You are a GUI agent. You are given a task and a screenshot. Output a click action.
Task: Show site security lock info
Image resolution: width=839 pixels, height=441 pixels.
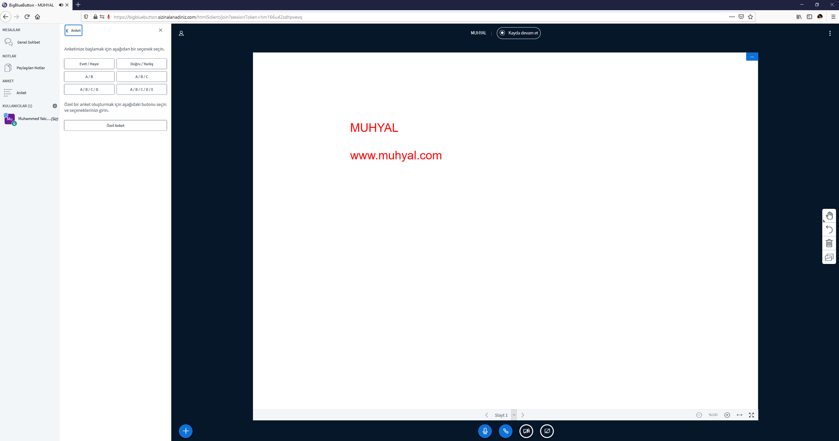coord(95,17)
